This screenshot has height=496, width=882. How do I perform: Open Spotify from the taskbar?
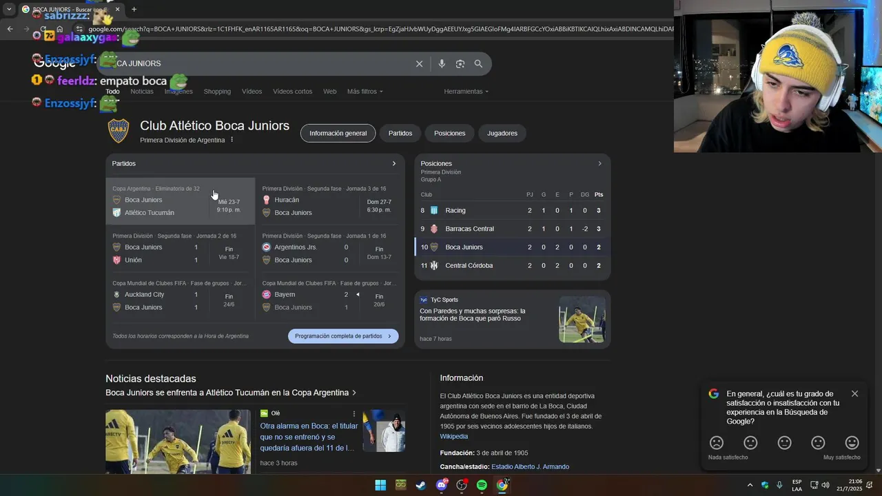point(482,485)
